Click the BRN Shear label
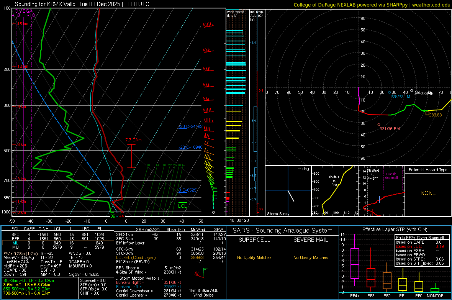The width and height of the screenshot is (452, 300). 128,268
